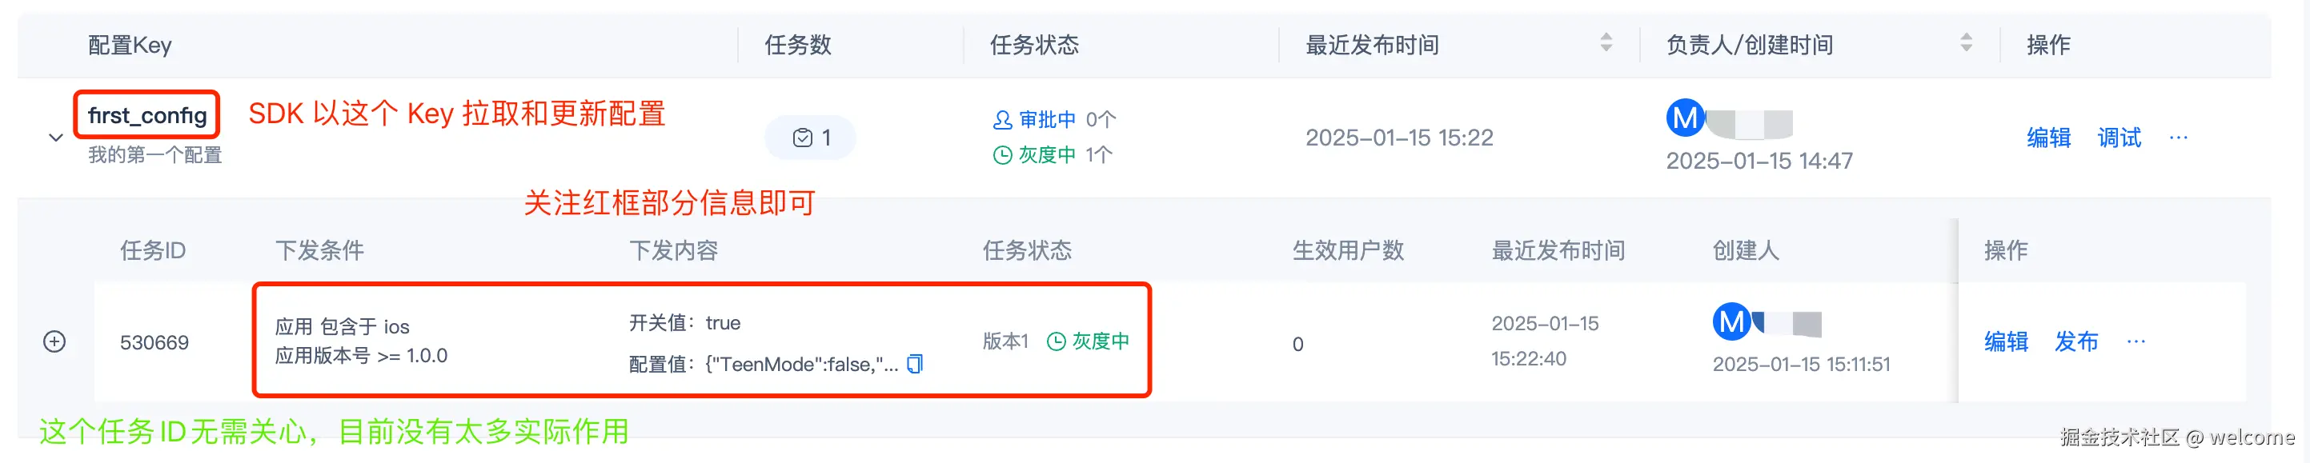Screen dimensions: 2310x463
Task: Edit task 530669
Action: tap(2005, 341)
